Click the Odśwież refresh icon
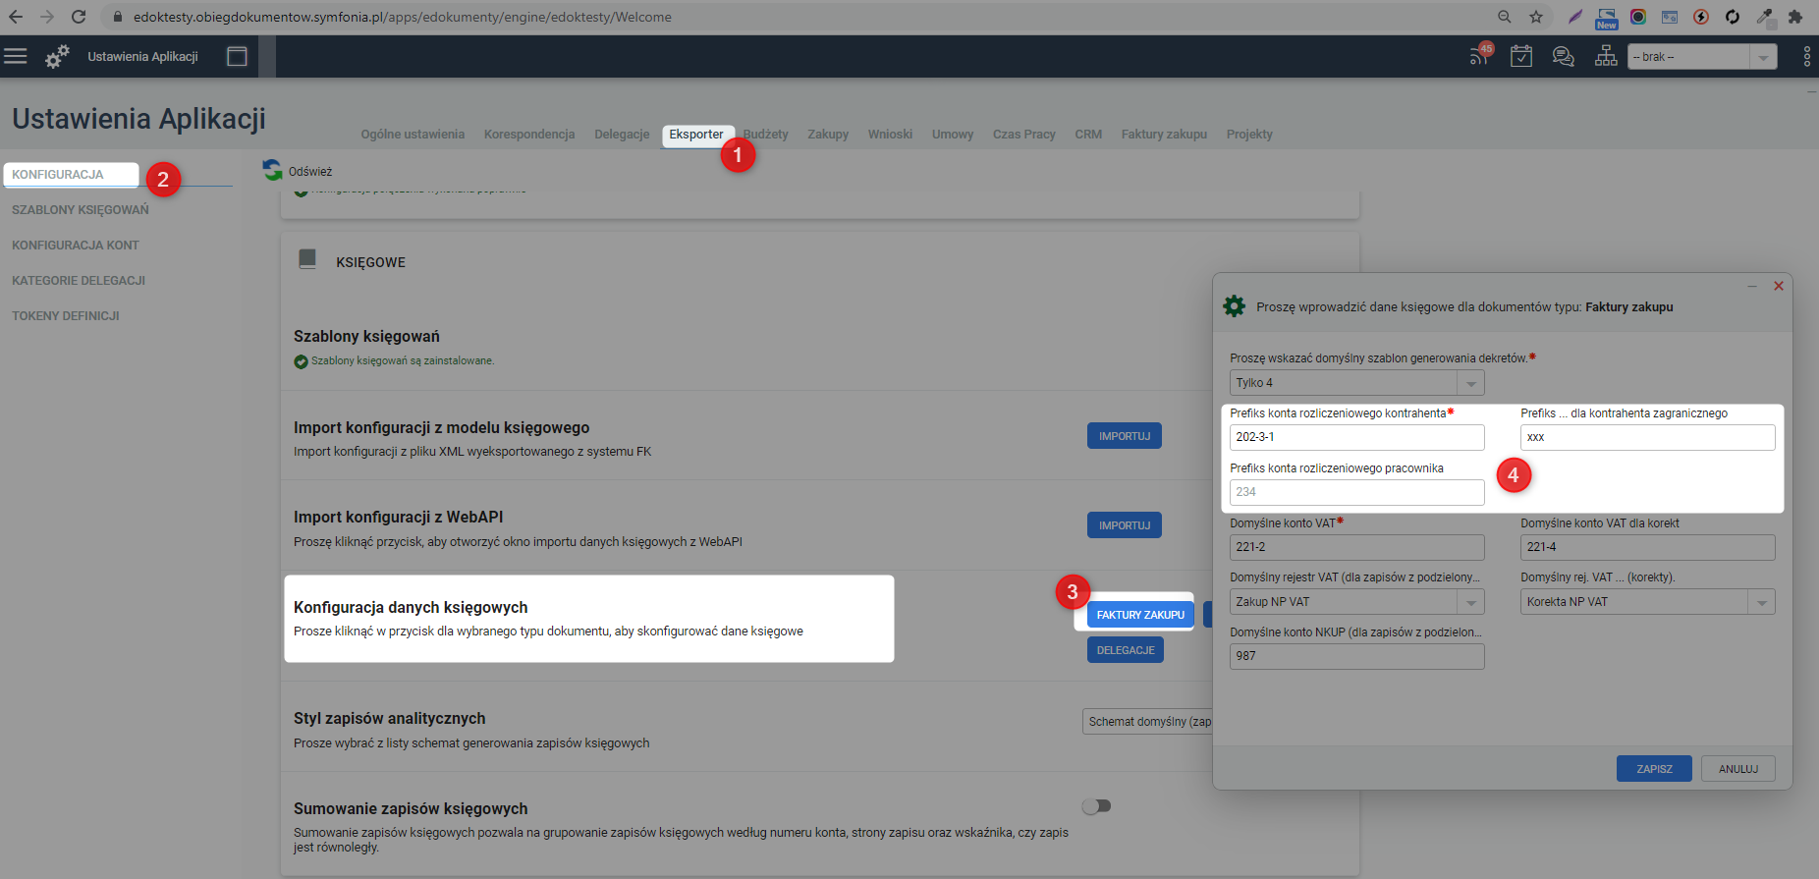 click(272, 170)
